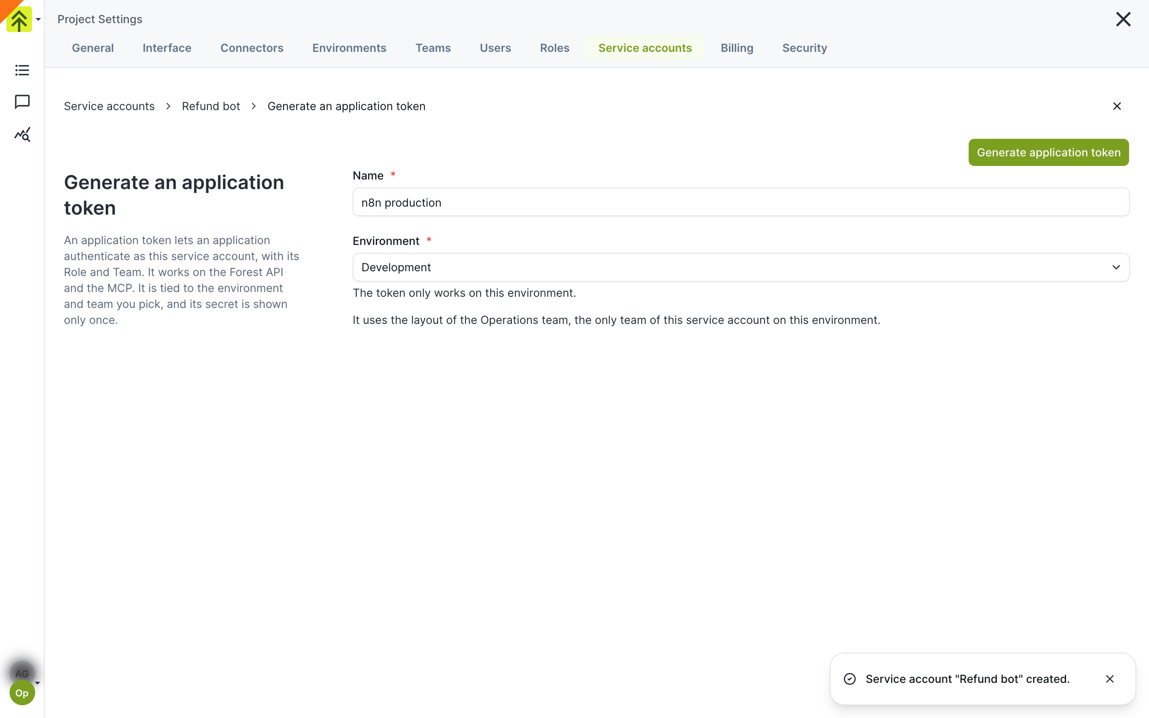The width and height of the screenshot is (1149, 718).
Task: Open the Environment dropdown
Action: click(741, 267)
